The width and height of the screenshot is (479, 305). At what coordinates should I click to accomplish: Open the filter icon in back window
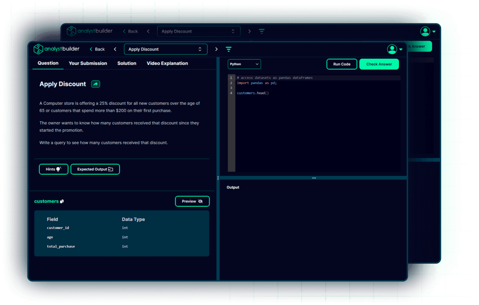(262, 32)
